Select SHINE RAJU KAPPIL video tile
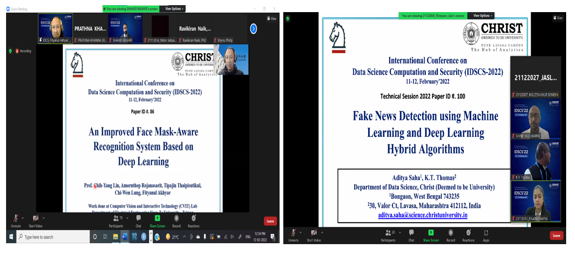This screenshot has height=253, width=575. pyautogui.click(x=535, y=119)
